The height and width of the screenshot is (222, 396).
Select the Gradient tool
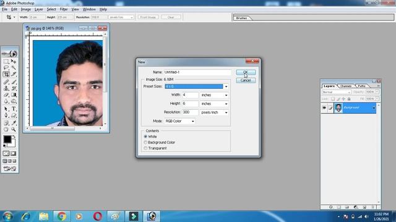pyautogui.click(x=14, y=95)
